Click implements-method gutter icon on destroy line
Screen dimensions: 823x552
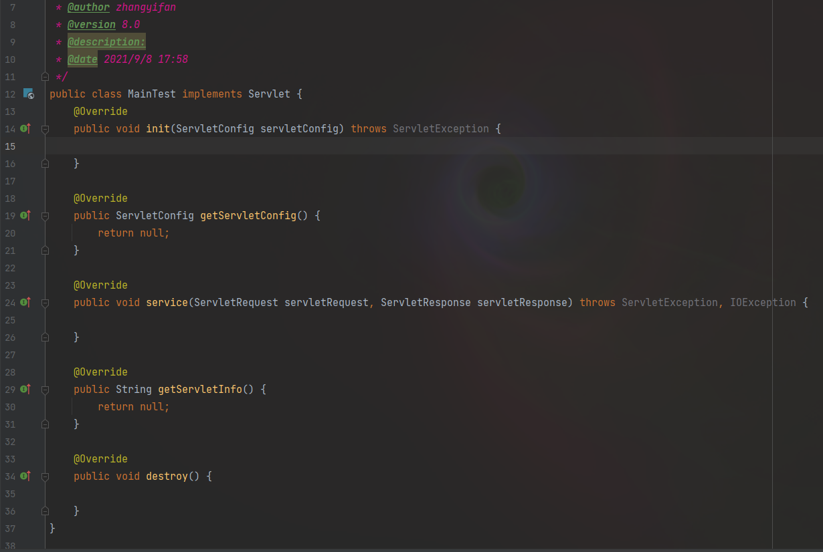point(25,476)
